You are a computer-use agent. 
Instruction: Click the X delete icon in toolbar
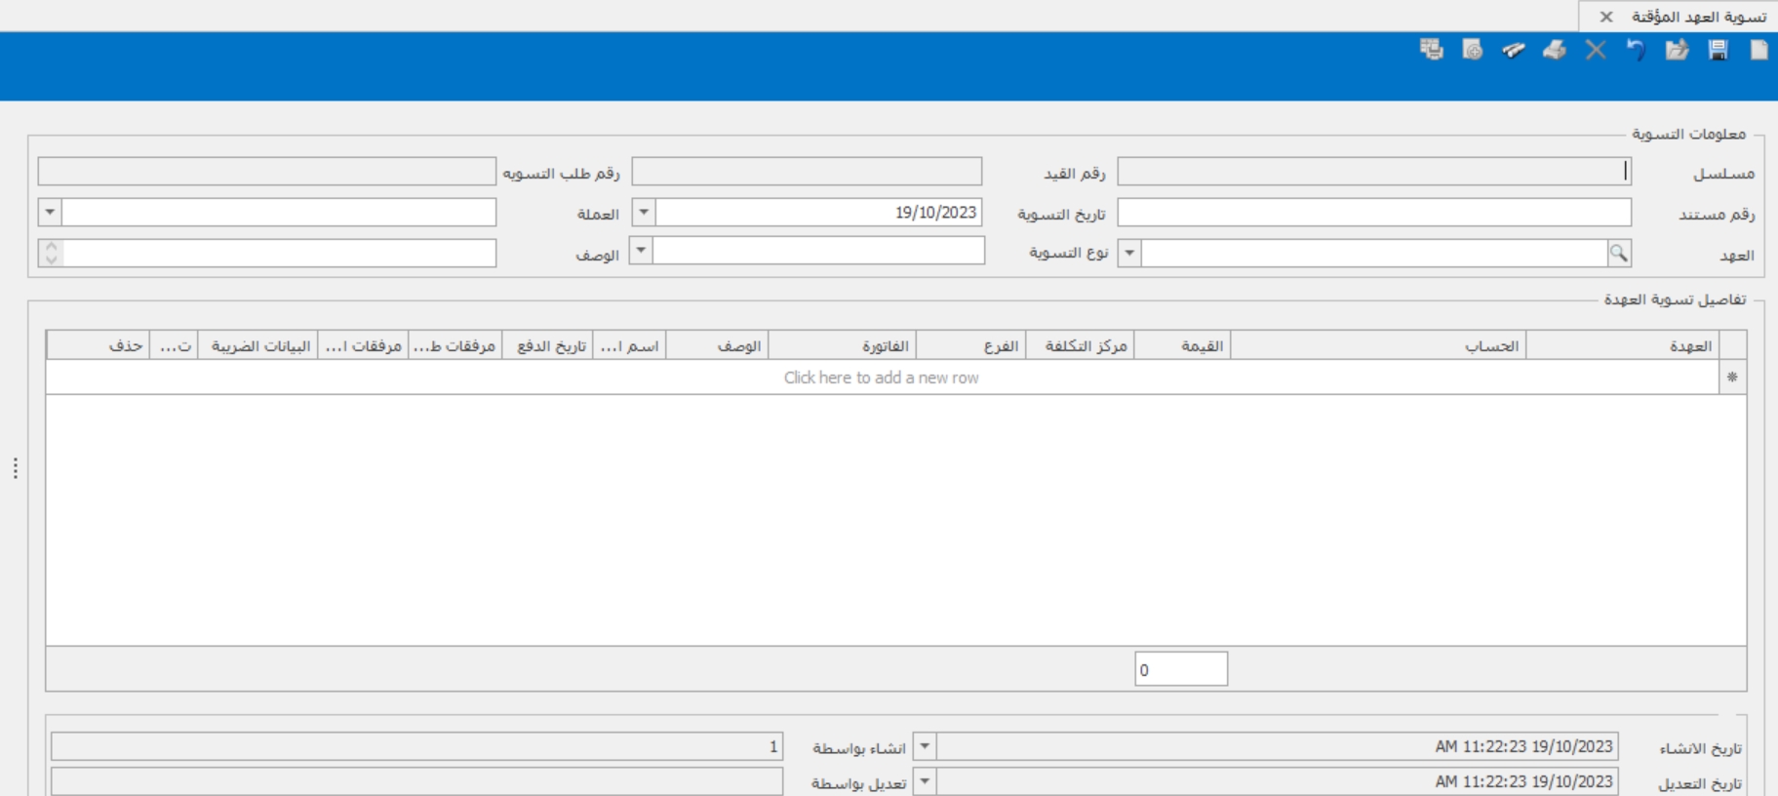[1596, 50]
